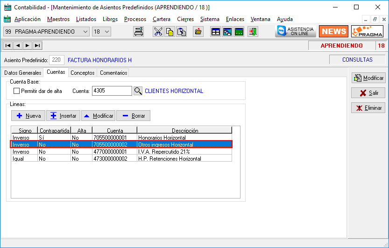Click Insertar line button
Screen dimensions: 389x248
click(63, 115)
